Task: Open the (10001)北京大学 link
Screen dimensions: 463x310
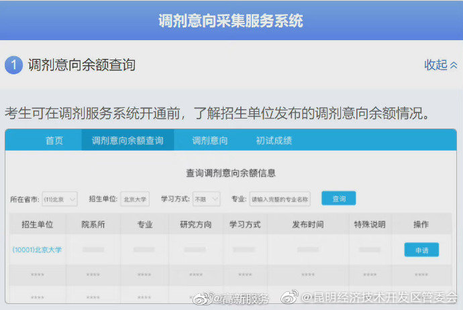Action: tap(37, 250)
